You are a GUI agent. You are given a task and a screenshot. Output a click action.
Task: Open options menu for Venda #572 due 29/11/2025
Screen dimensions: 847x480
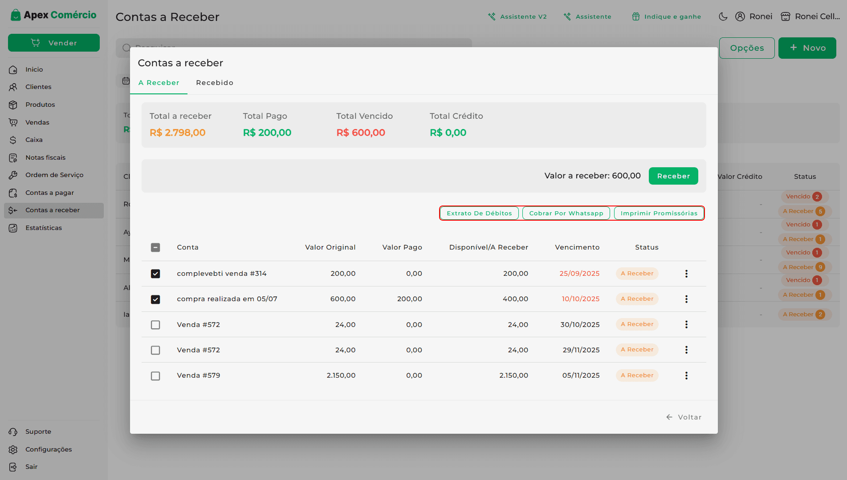click(686, 350)
